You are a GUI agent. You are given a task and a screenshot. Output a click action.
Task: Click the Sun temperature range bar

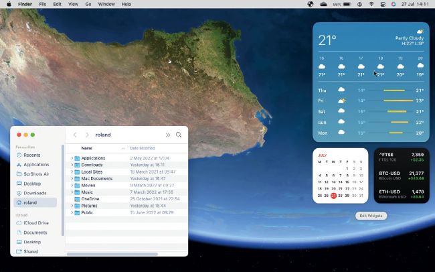(x=400, y=122)
